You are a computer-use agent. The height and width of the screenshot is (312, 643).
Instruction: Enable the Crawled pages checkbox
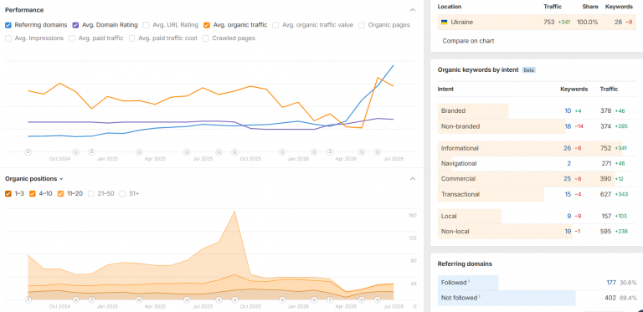coord(205,38)
